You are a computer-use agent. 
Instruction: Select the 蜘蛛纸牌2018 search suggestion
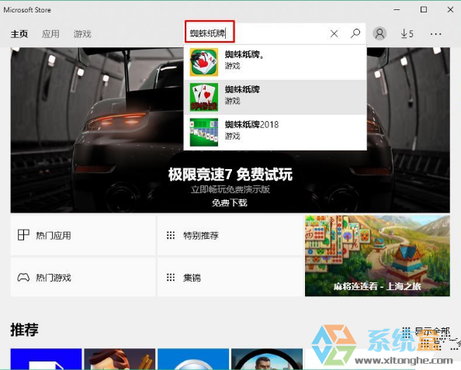(276, 132)
